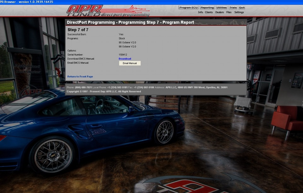Select the serial number 158412
This screenshot has width=303, height=193.
[x=123, y=55]
